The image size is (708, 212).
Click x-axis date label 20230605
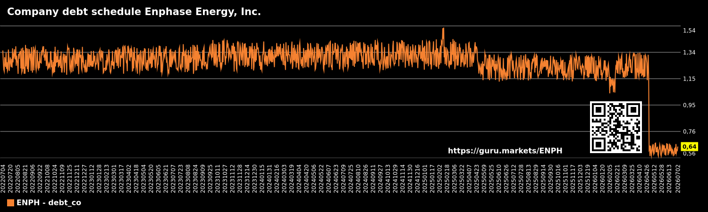[x=159, y=179]
